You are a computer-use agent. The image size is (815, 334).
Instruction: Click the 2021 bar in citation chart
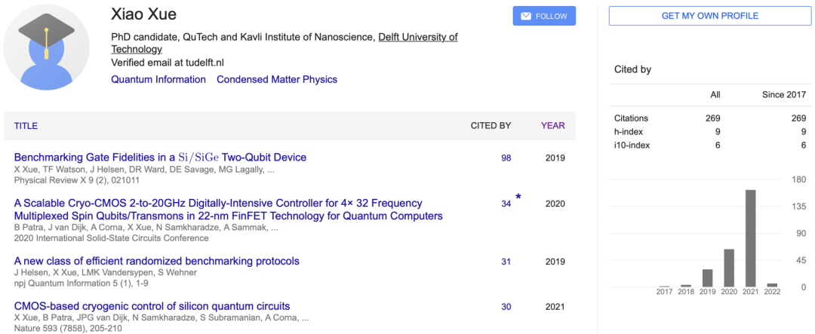pyautogui.click(x=751, y=238)
